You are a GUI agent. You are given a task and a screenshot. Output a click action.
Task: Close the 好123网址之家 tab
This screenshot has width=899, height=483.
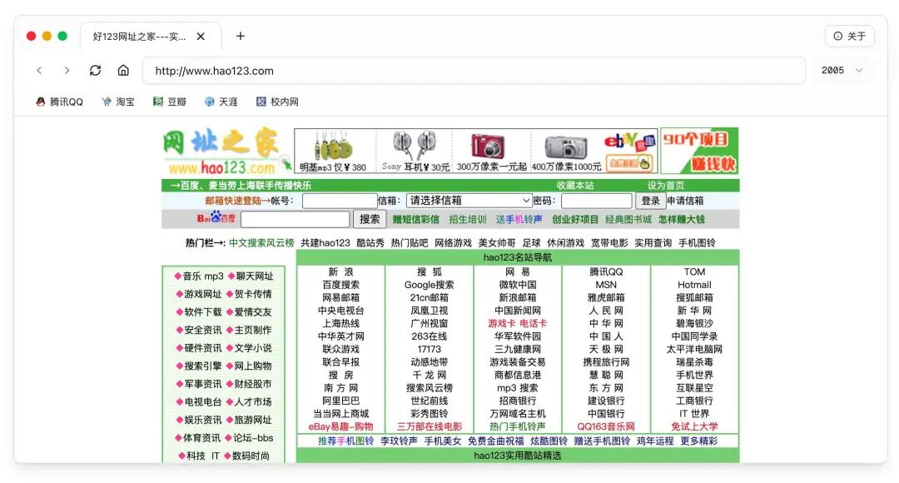(201, 37)
